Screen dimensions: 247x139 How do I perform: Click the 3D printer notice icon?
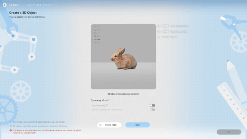click(x=11, y=122)
